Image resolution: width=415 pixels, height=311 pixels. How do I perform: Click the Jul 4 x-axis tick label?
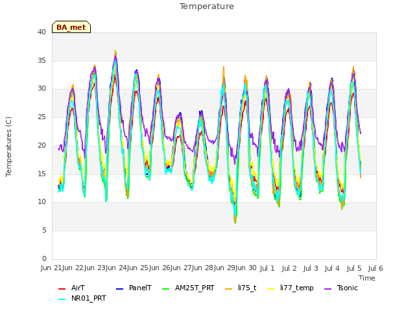pos(332,268)
